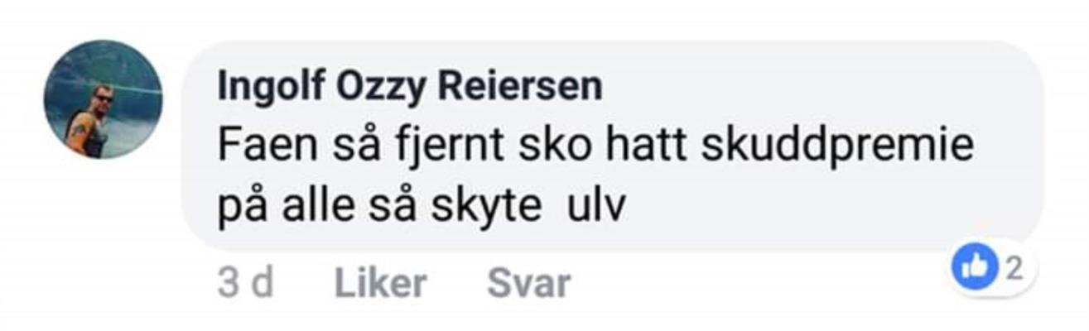
Task: Open the commenter's round profile picture
Action: coord(103,99)
